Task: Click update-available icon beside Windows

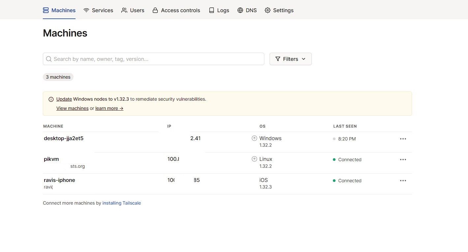Action: 254,138
